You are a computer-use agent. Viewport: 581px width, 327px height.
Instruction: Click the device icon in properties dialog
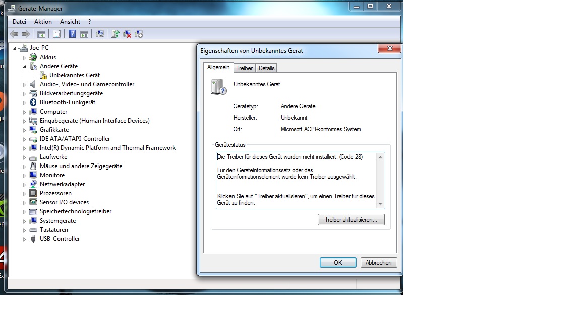click(x=218, y=87)
